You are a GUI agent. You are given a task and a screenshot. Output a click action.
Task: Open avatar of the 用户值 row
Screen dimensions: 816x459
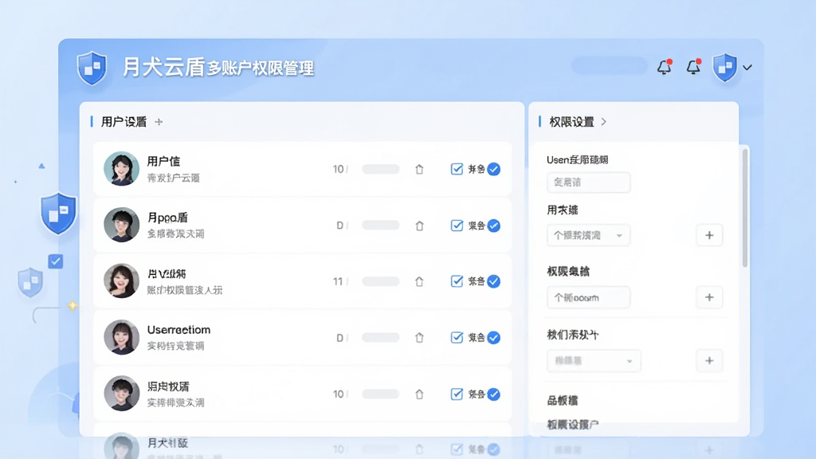click(121, 169)
